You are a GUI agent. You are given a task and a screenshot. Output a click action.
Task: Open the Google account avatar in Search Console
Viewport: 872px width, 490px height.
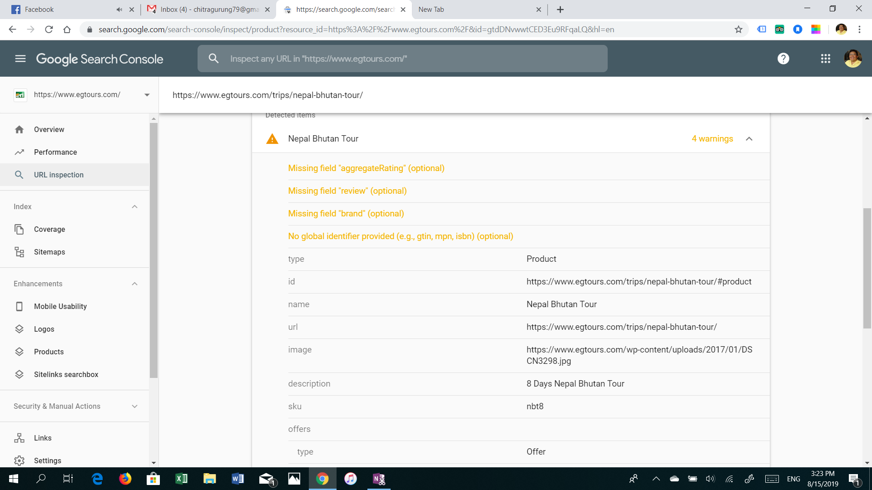pos(852,59)
